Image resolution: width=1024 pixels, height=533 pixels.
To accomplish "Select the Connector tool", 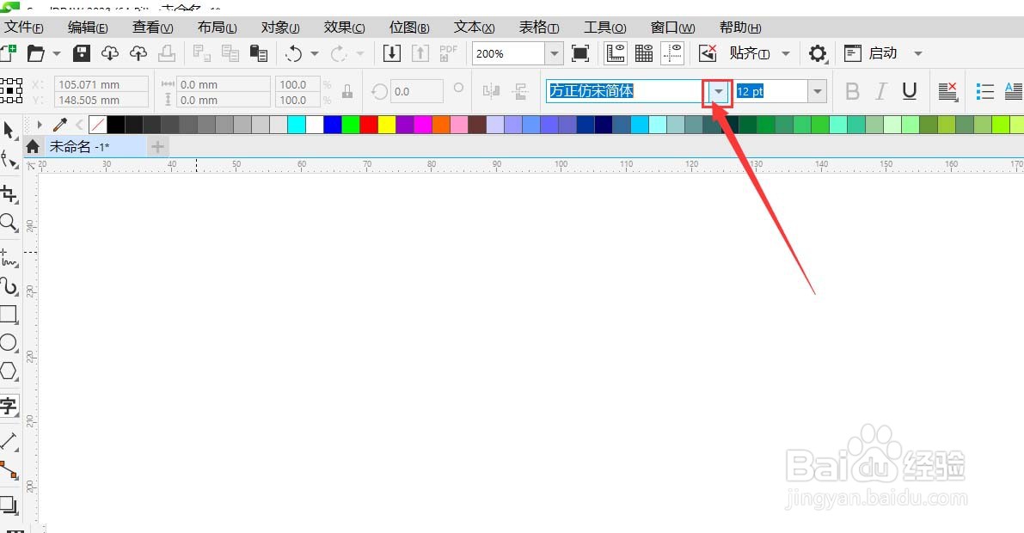I will 9,469.
